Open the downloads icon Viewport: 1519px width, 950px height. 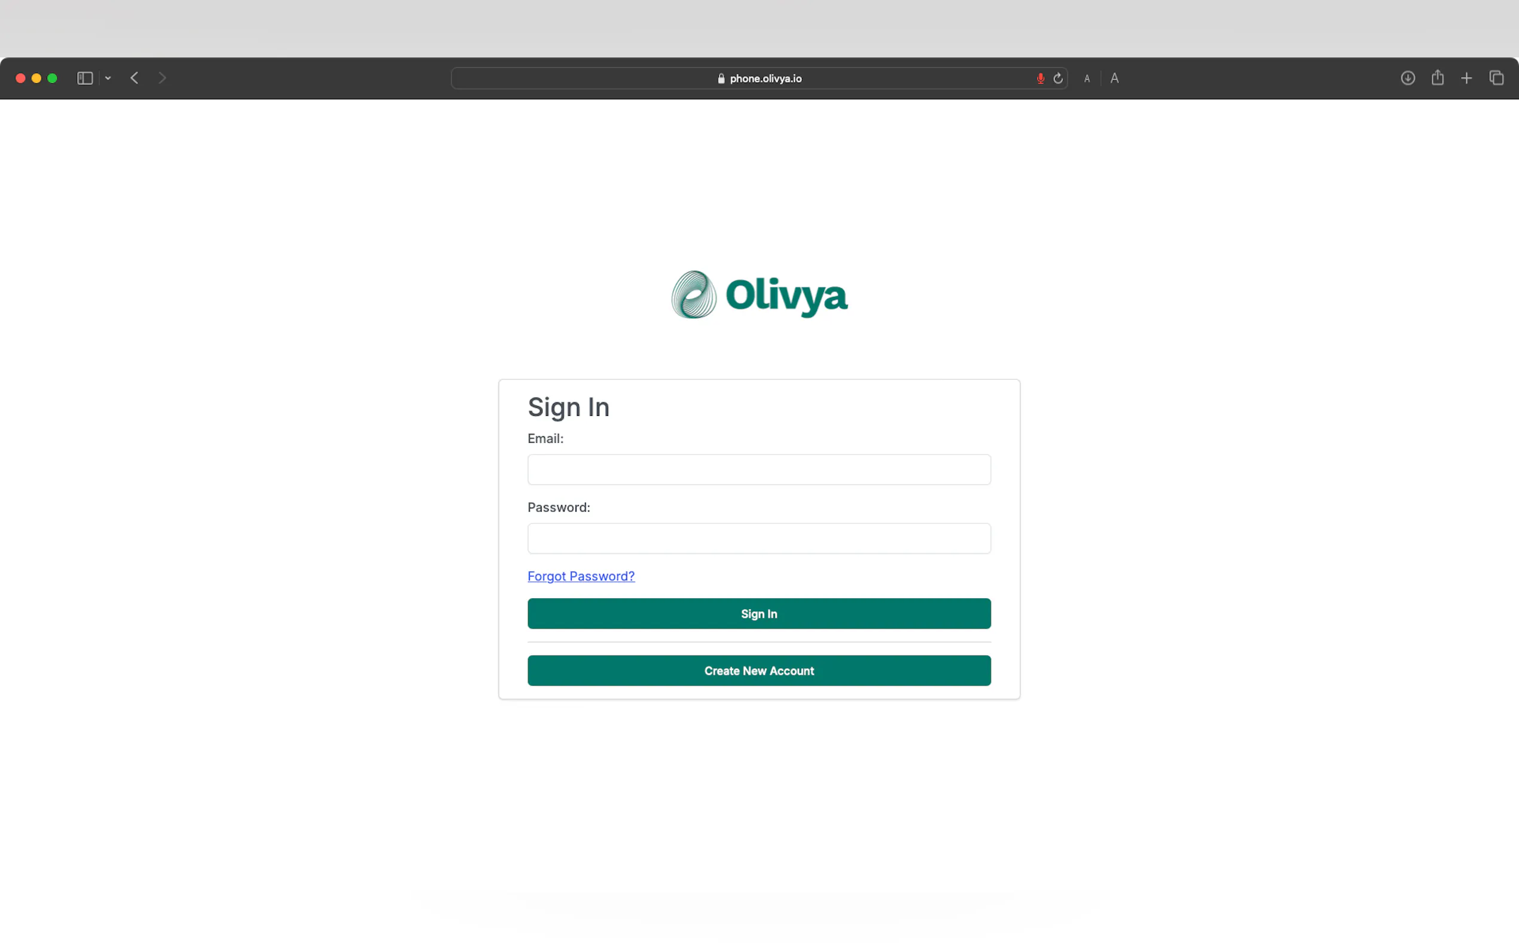pos(1408,78)
